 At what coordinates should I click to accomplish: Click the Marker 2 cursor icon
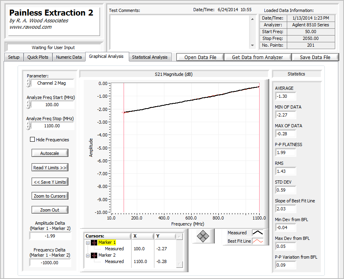[94, 255]
